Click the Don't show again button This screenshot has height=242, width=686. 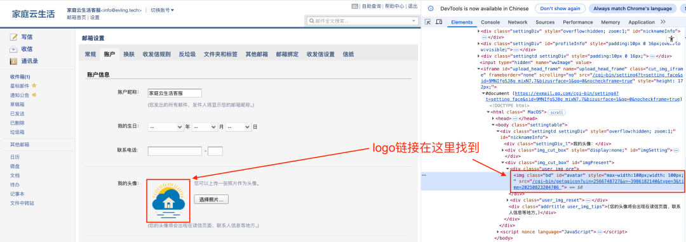(560, 9)
